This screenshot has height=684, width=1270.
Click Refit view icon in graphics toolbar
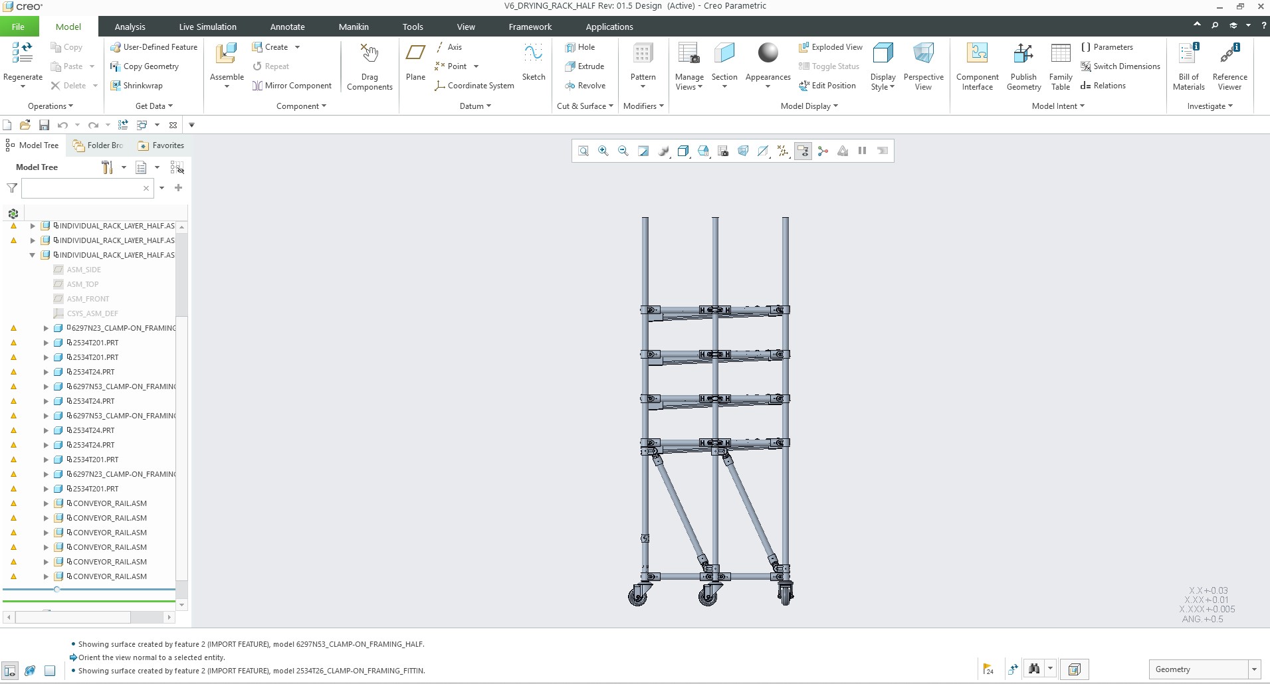[583, 151]
